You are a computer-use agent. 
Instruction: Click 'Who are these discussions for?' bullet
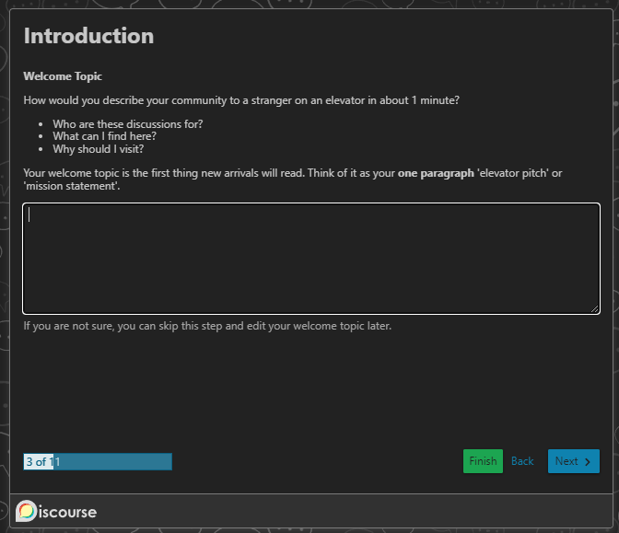(128, 124)
